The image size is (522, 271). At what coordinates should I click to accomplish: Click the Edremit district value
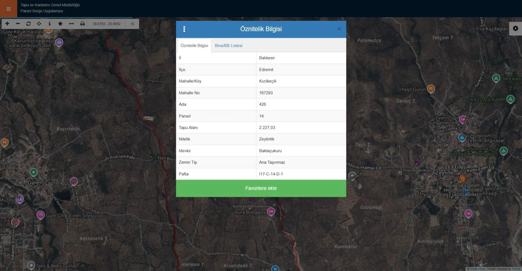point(301,70)
